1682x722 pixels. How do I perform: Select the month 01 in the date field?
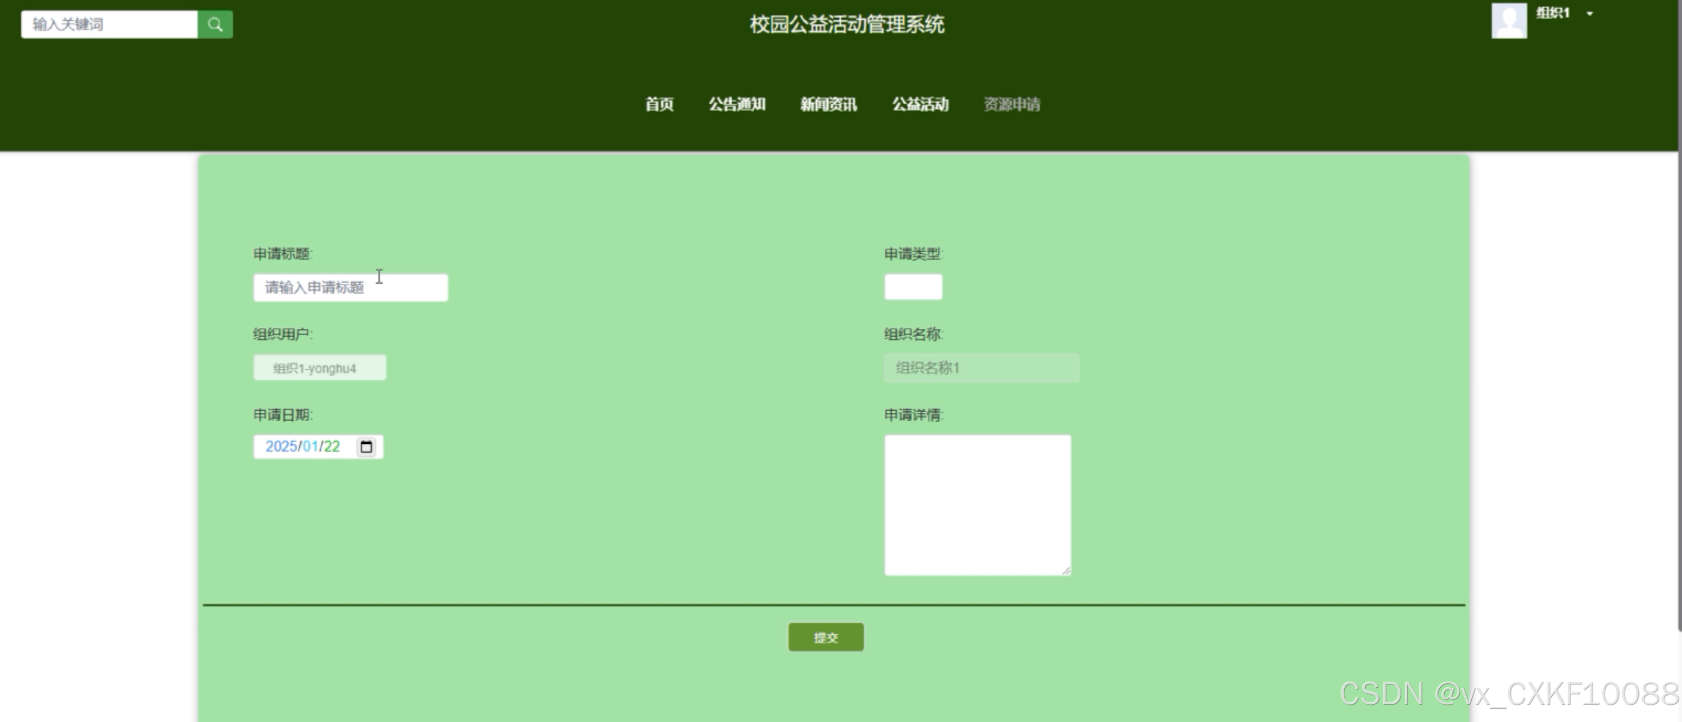click(x=310, y=447)
